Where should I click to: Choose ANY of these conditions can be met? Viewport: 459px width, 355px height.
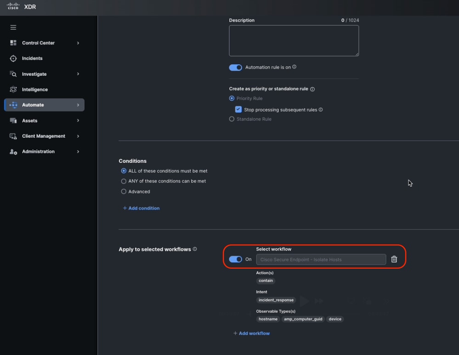(124, 181)
